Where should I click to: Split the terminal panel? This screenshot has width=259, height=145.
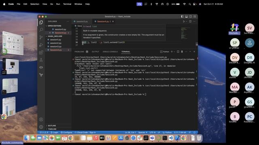(178, 52)
